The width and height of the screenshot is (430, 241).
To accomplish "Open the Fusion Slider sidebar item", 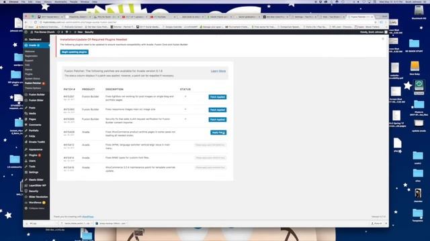I will click(x=36, y=100).
